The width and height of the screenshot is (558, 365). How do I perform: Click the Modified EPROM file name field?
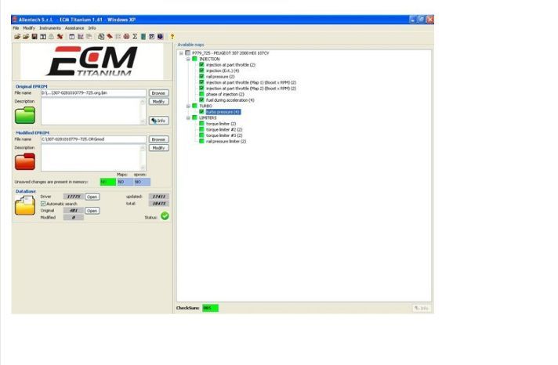pos(93,139)
